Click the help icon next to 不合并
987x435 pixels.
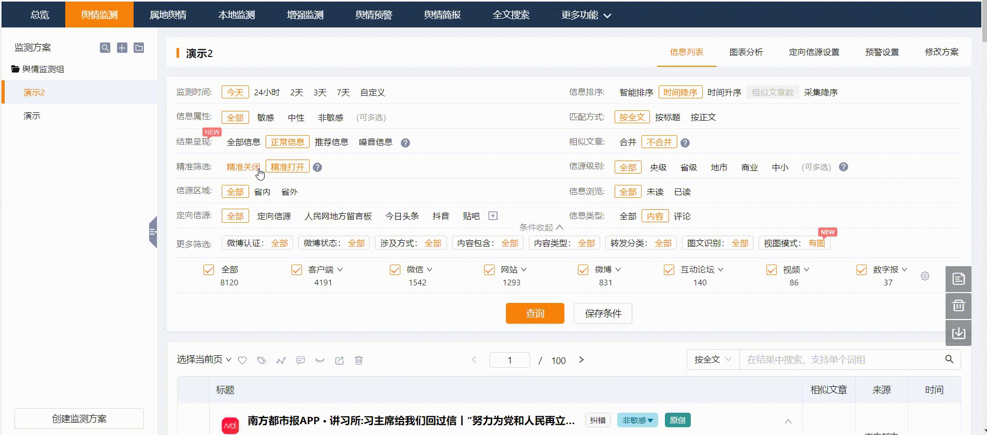685,142
